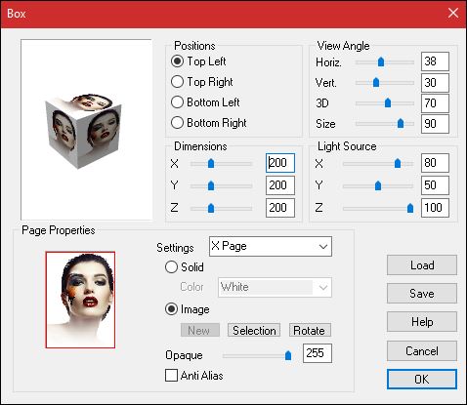Viewport: 467px width, 405px height.
Task: Click the Selection button
Action: (254, 330)
